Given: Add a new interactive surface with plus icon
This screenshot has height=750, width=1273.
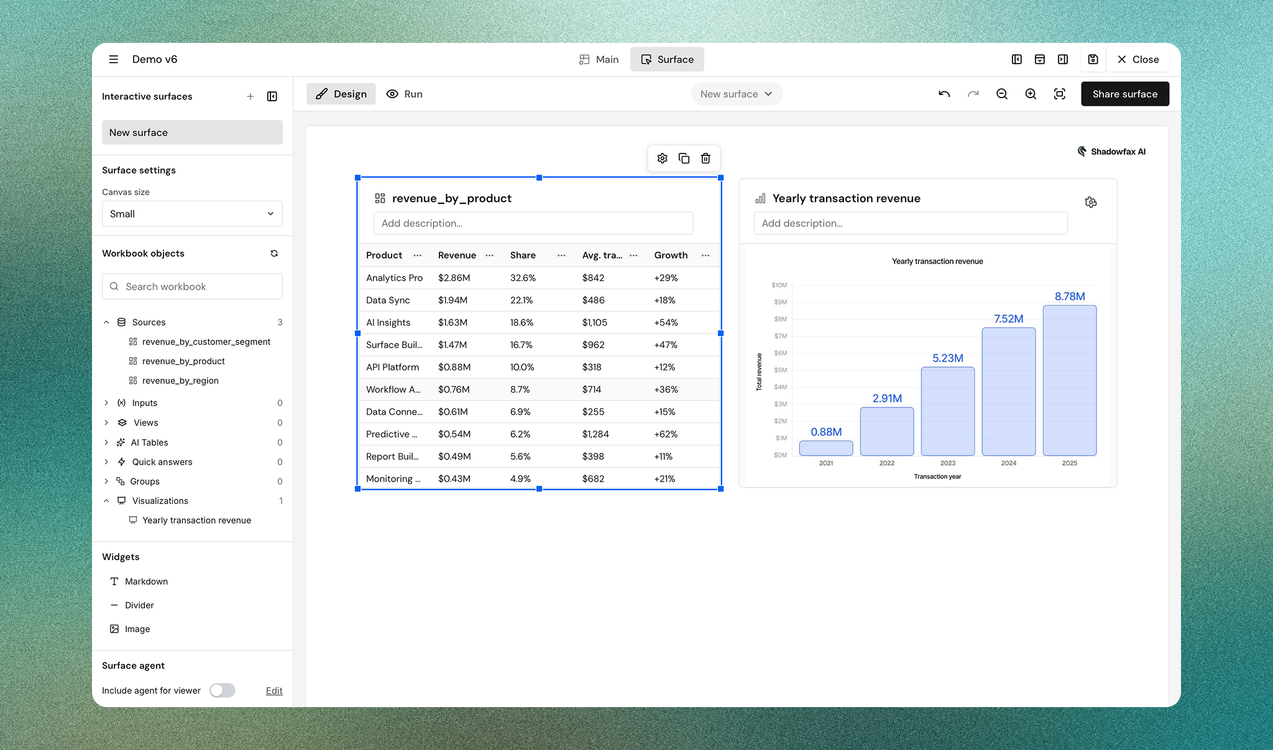Looking at the screenshot, I should click(250, 96).
